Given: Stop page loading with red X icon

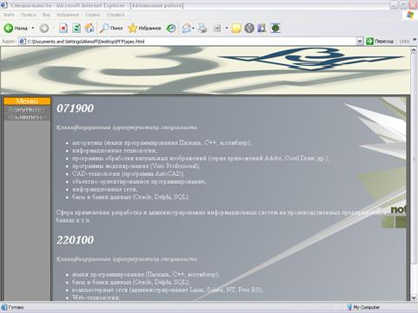Looking at the screenshot, I should pyautogui.click(x=63, y=28).
